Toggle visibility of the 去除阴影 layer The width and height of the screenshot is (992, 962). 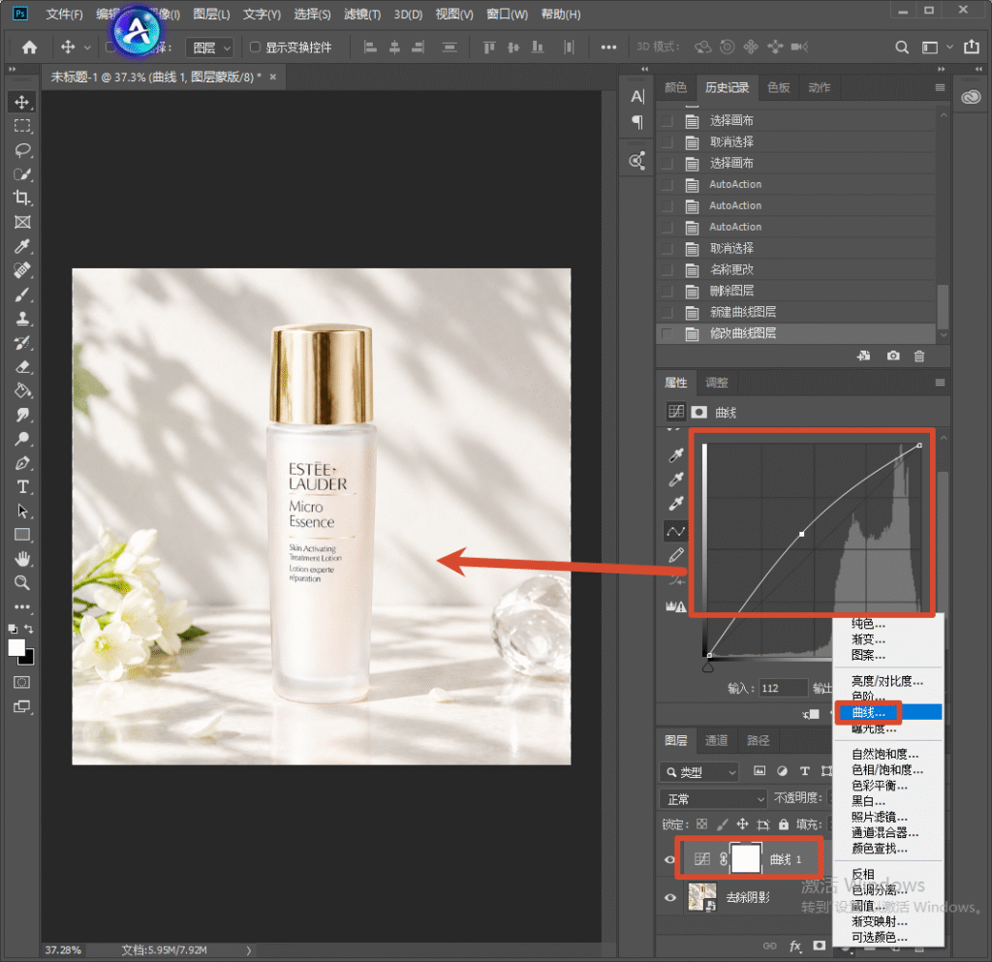pos(670,897)
